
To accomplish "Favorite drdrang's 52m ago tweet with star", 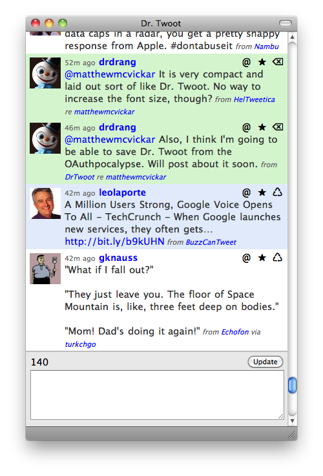I will pyautogui.click(x=262, y=62).
